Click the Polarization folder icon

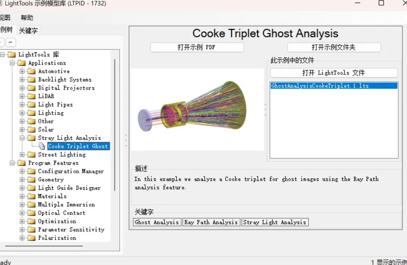(31, 238)
